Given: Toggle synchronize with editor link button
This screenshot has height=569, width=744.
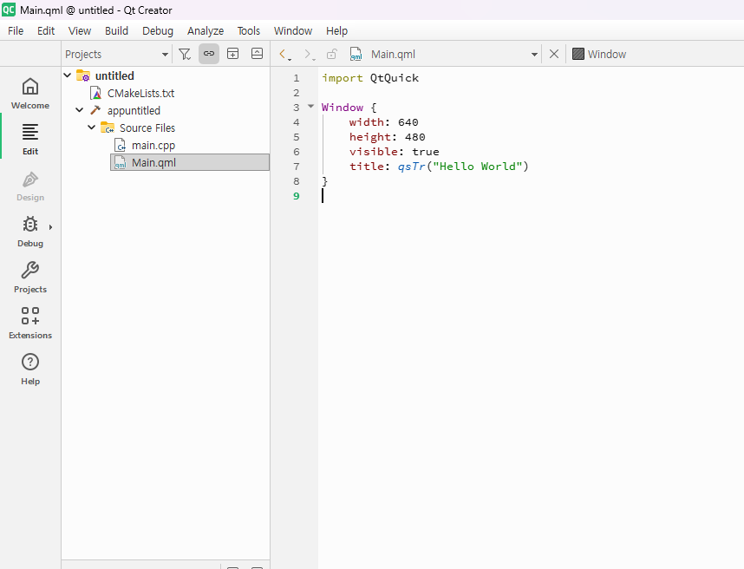Looking at the screenshot, I should pos(209,54).
